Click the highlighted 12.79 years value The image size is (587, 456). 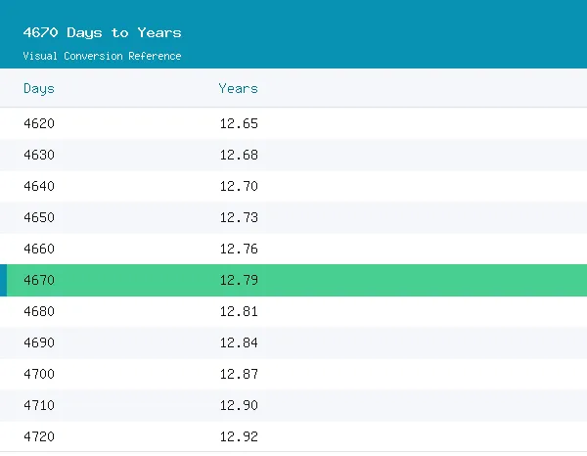239,280
